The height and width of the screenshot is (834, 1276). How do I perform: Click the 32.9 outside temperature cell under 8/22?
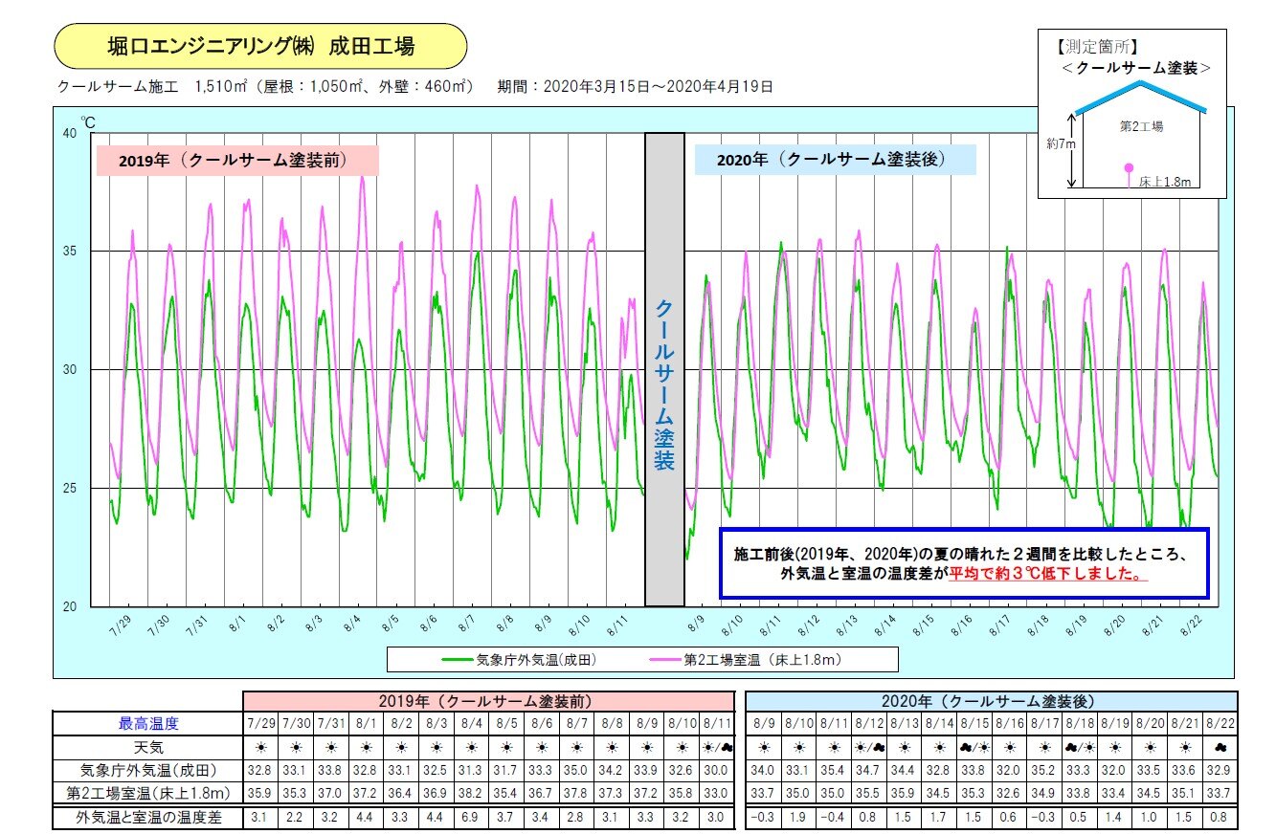[1220, 770]
